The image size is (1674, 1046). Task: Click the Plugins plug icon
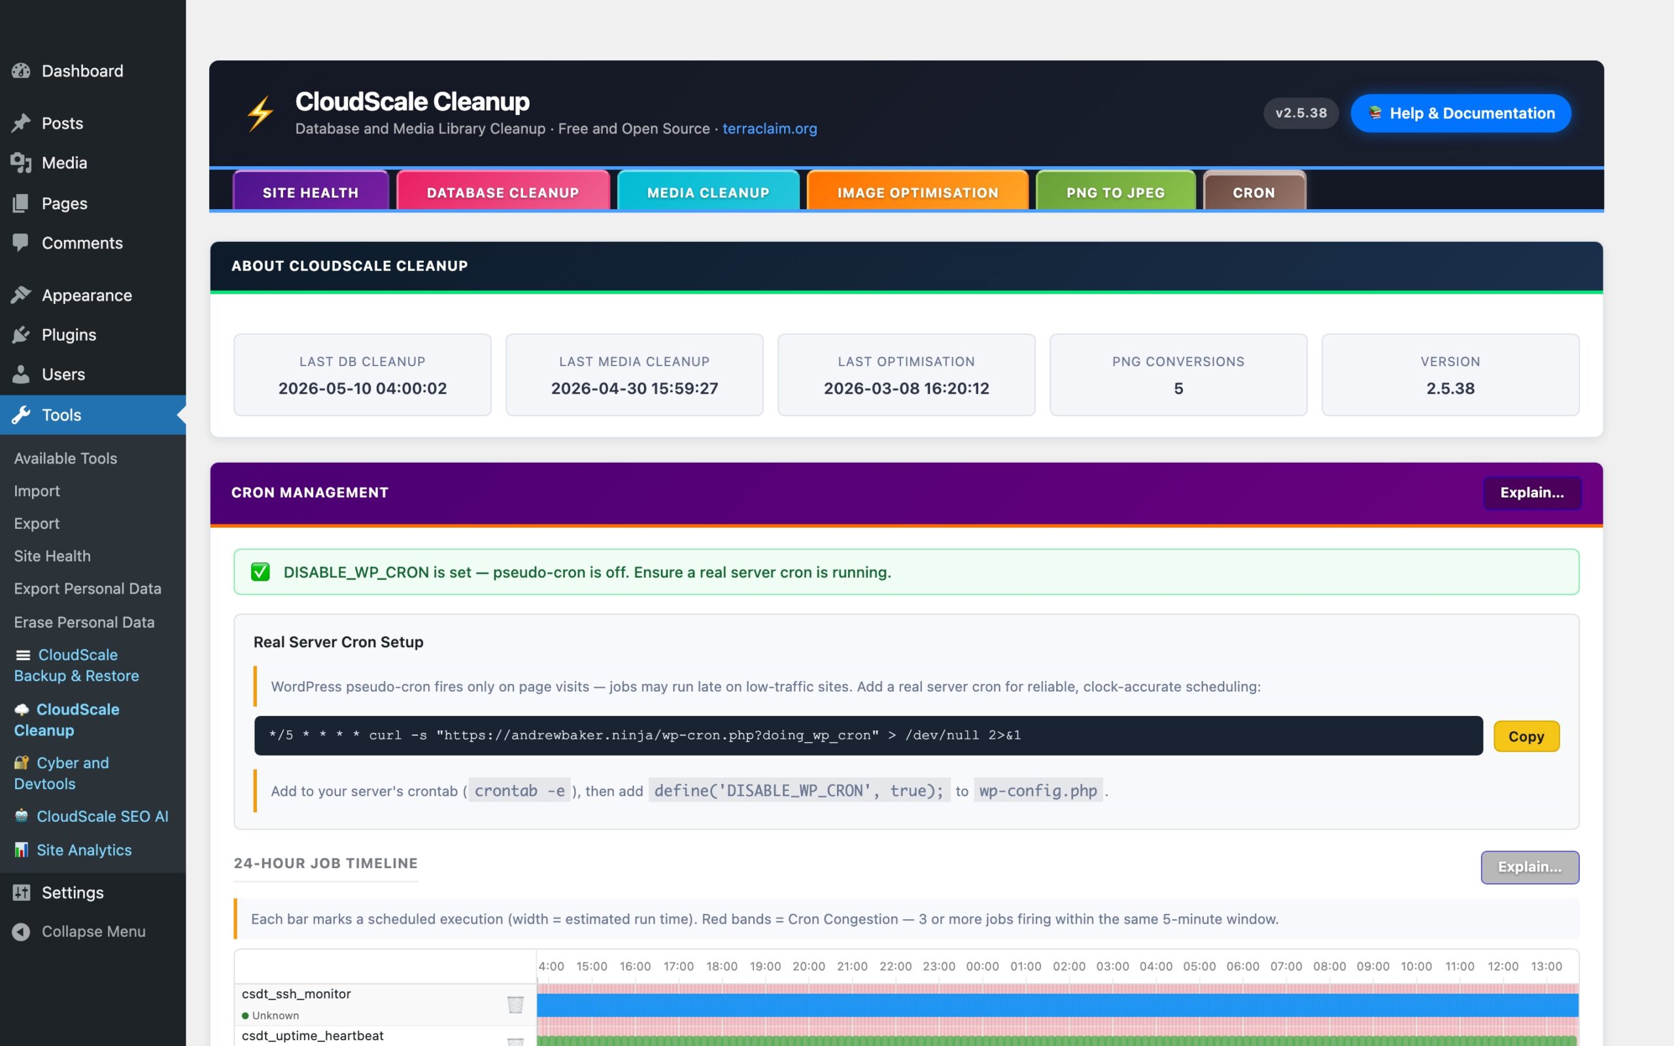[21, 335]
